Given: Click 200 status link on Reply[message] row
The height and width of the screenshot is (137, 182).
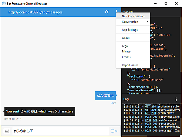Looking at the screenshot, I should tap(155, 117).
